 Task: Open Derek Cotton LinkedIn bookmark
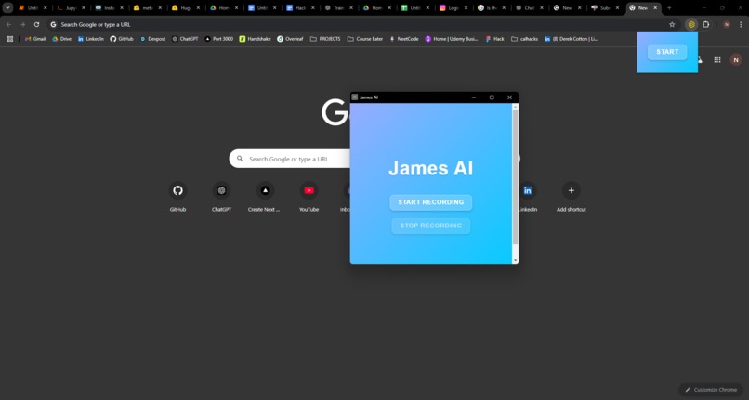(571, 39)
